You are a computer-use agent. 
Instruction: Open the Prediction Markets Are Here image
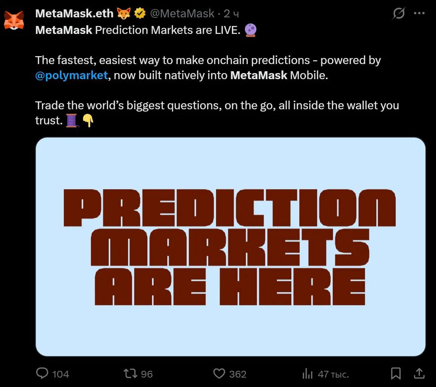click(230, 247)
